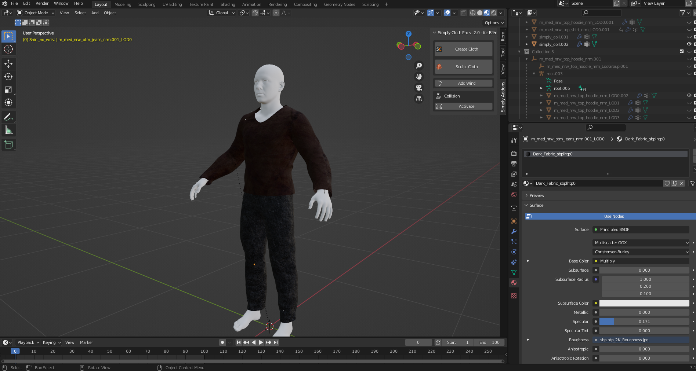Viewport: 696px width, 371px height.
Task: Click the viewport pan hand icon
Action: pyautogui.click(x=419, y=77)
